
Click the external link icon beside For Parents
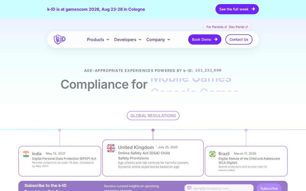tap(226, 27)
